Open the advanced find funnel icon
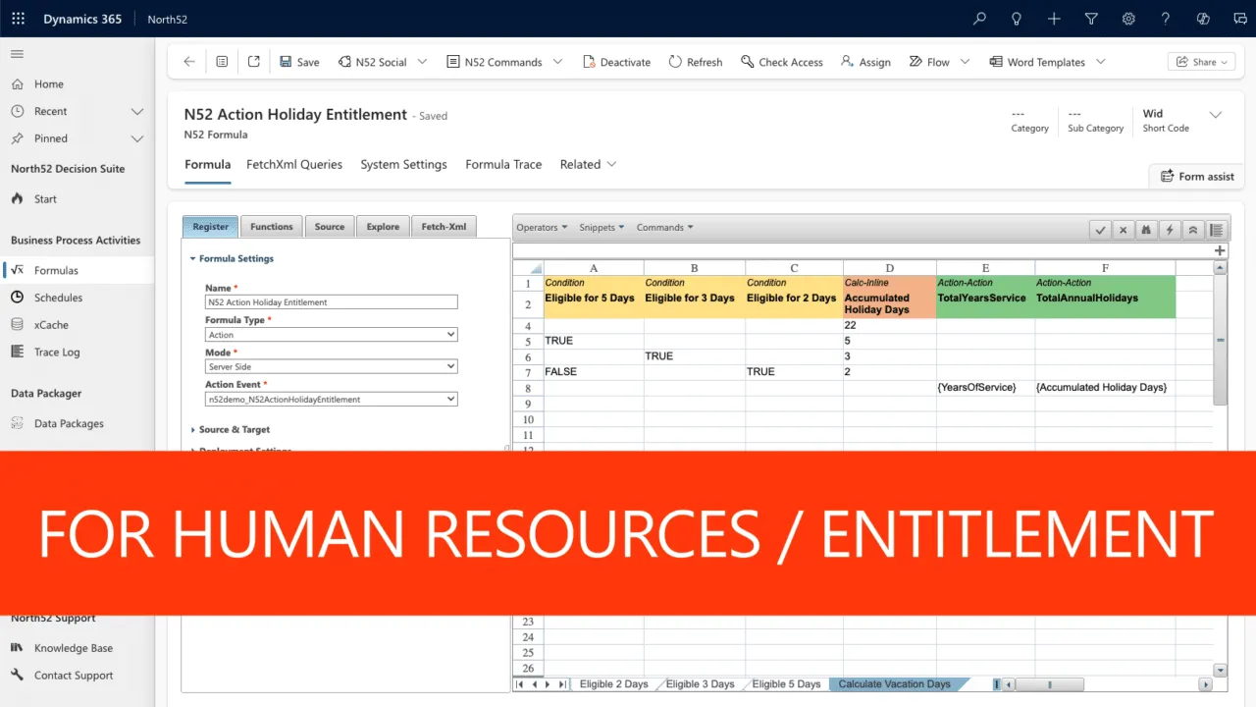The height and width of the screenshot is (707, 1256). [1091, 19]
